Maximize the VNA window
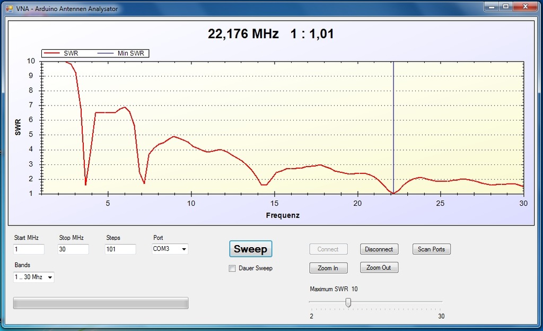 point(506,6)
